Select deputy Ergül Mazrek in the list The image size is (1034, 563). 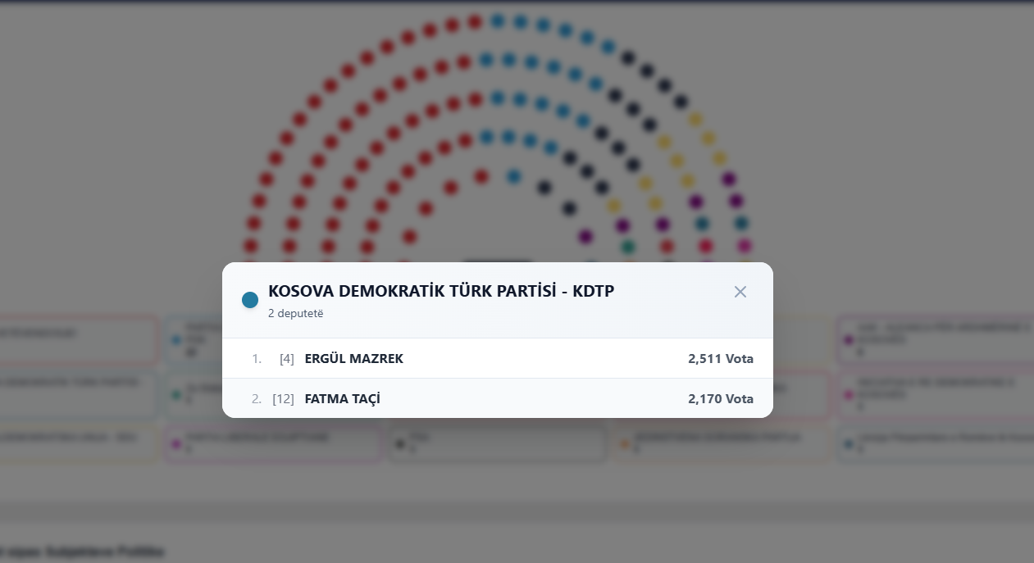pyautogui.click(x=353, y=359)
